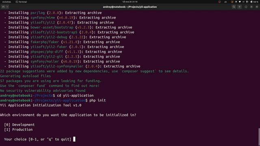
Task: Open the 'en' keyboard layout indicator
Action: point(226,2)
